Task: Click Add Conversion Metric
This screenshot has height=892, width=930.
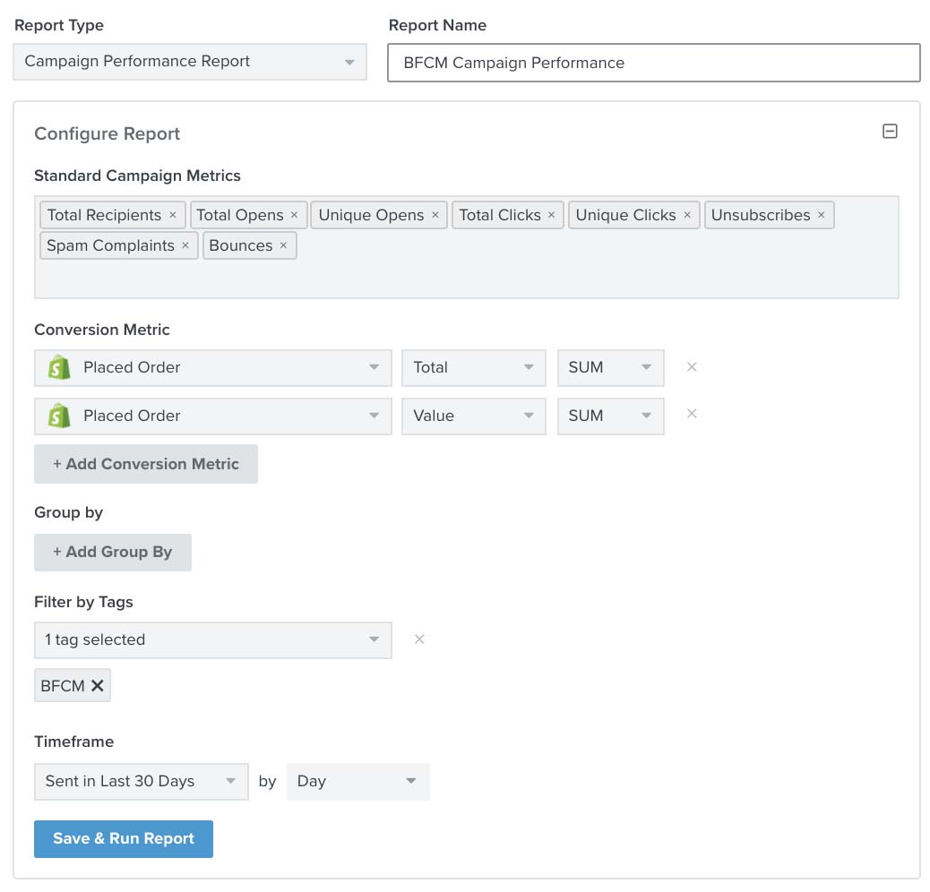Action: pos(145,463)
